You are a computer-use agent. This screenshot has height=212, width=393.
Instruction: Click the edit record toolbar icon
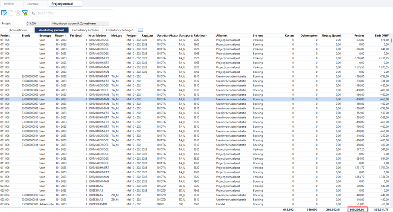[4, 13]
